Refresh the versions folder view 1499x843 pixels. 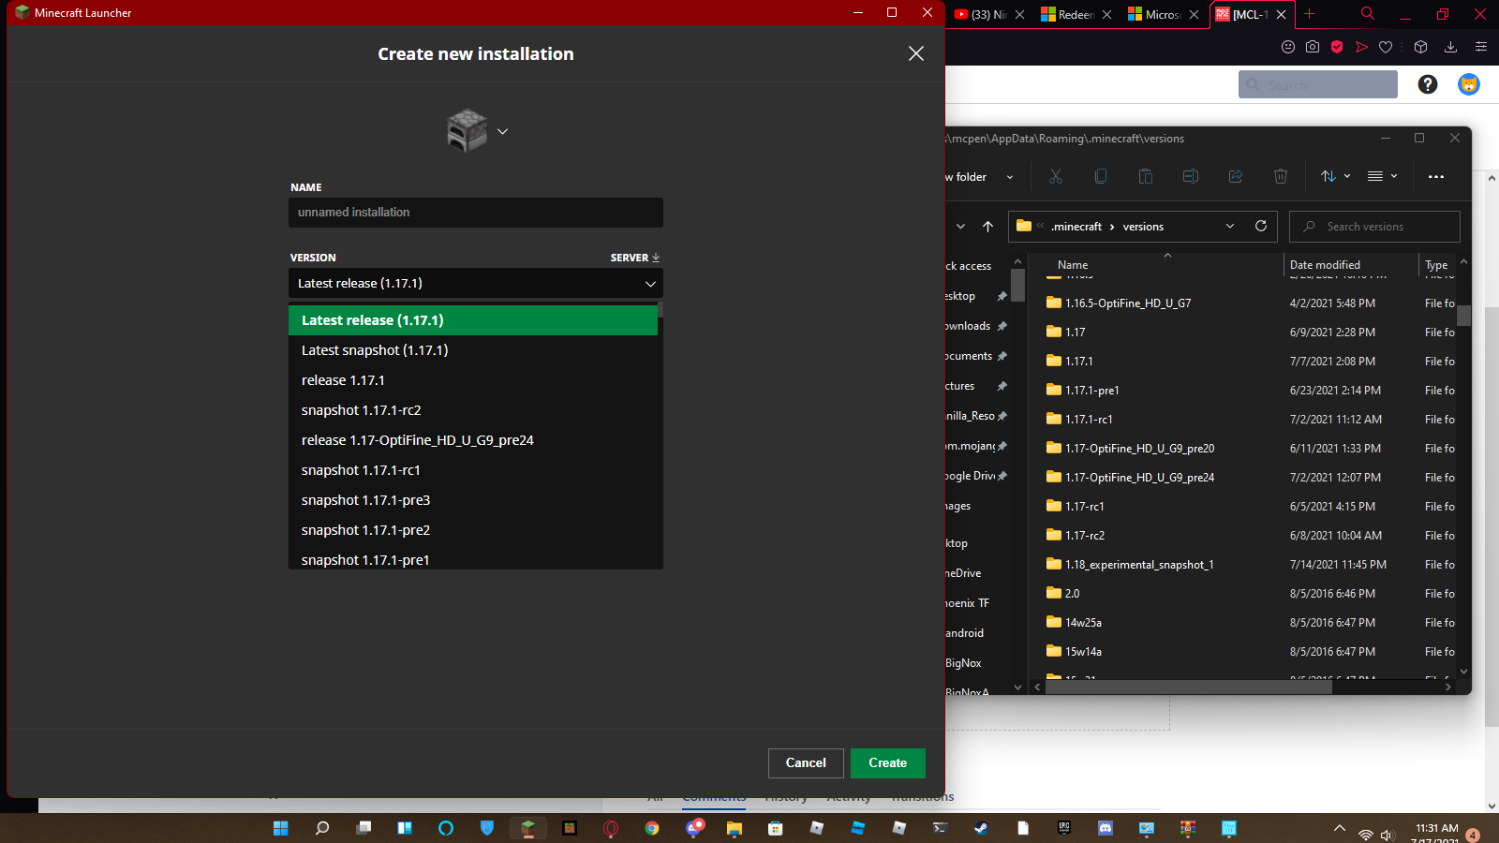point(1261,226)
